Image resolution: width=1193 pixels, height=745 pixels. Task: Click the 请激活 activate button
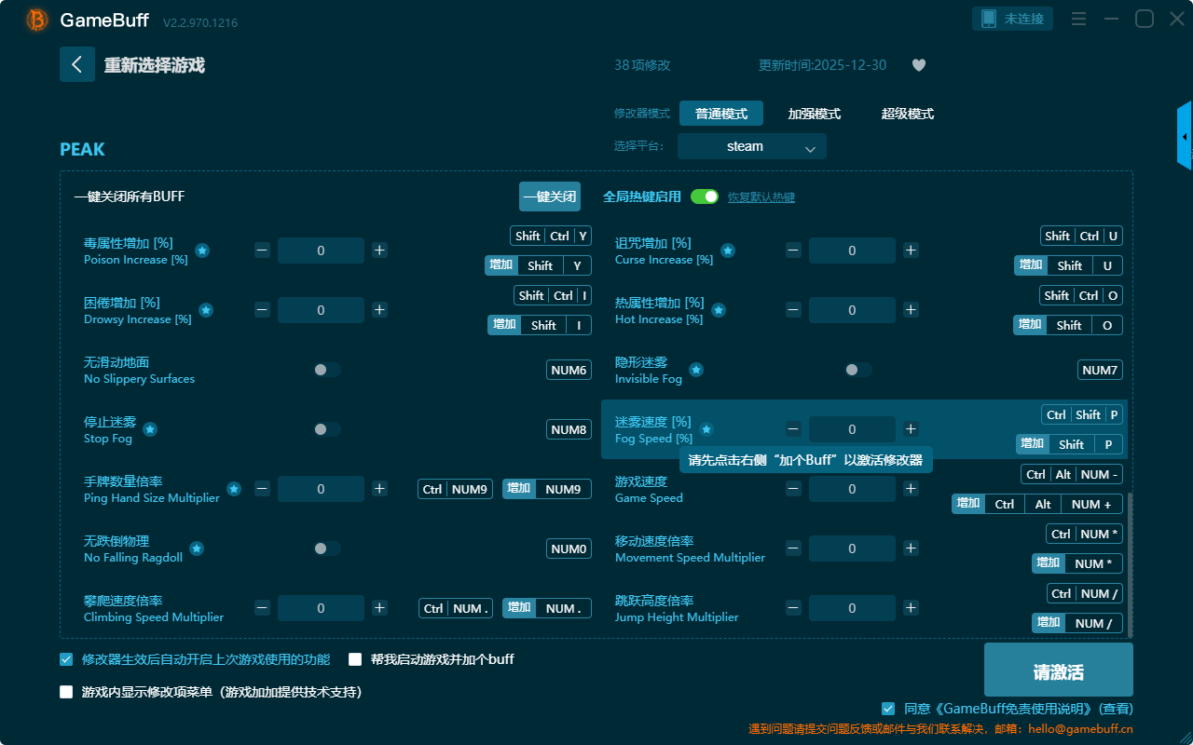(1058, 672)
